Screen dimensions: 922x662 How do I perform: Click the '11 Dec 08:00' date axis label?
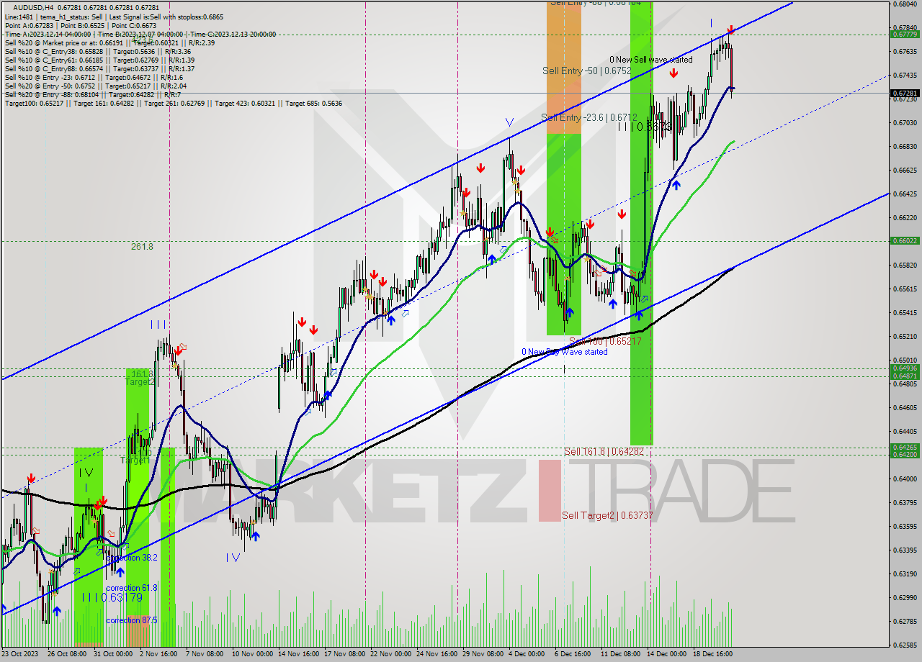[621, 654]
